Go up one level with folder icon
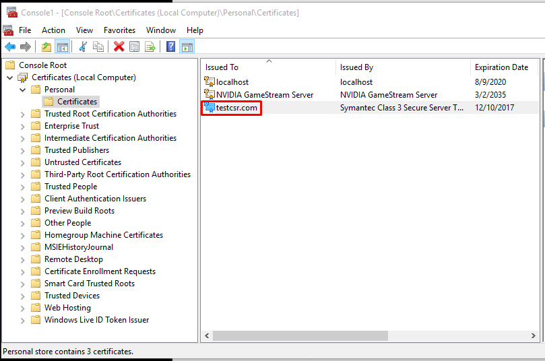The height and width of the screenshot is (361, 545). [46, 46]
